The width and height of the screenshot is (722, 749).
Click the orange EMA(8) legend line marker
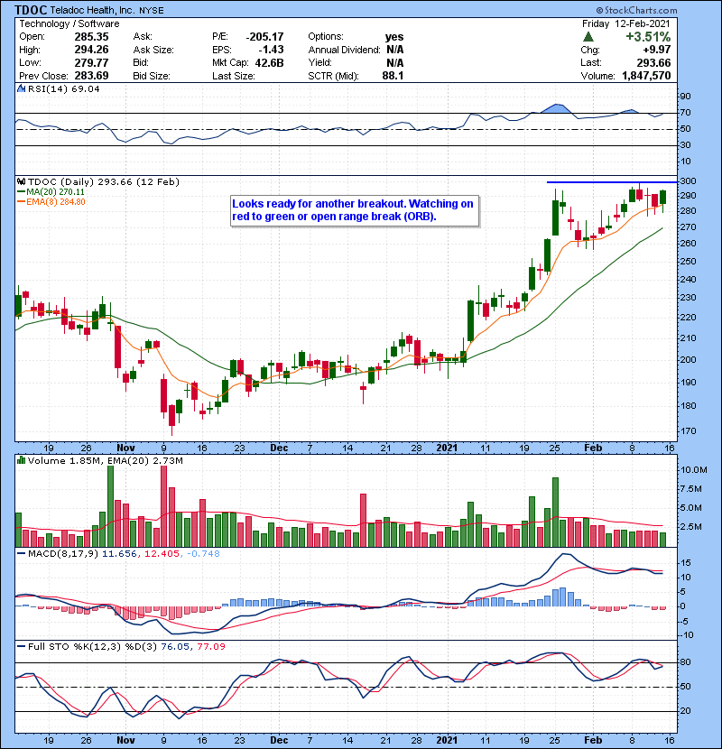(x=21, y=202)
